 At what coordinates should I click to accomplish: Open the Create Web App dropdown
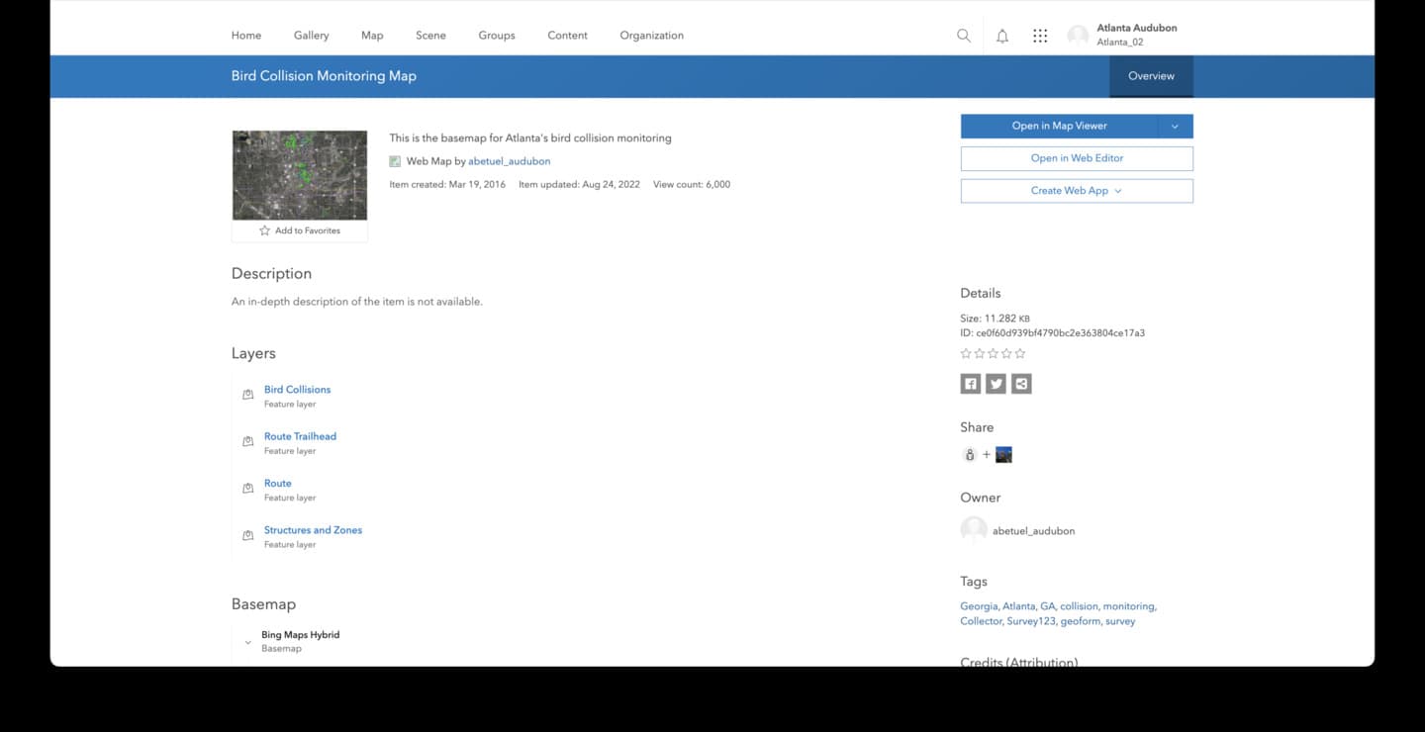point(1076,191)
